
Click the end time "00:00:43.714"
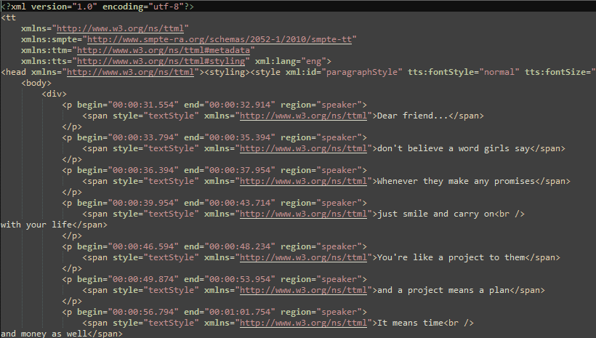(240, 203)
